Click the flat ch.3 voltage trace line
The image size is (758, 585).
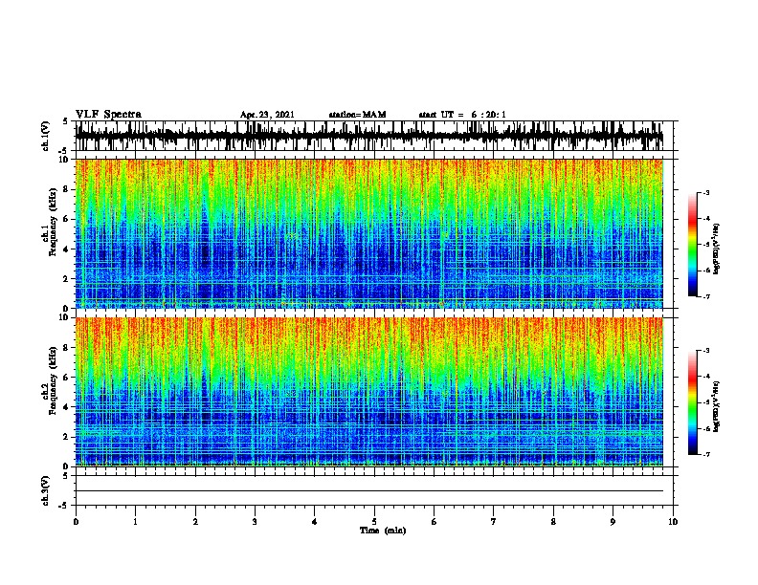click(369, 491)
